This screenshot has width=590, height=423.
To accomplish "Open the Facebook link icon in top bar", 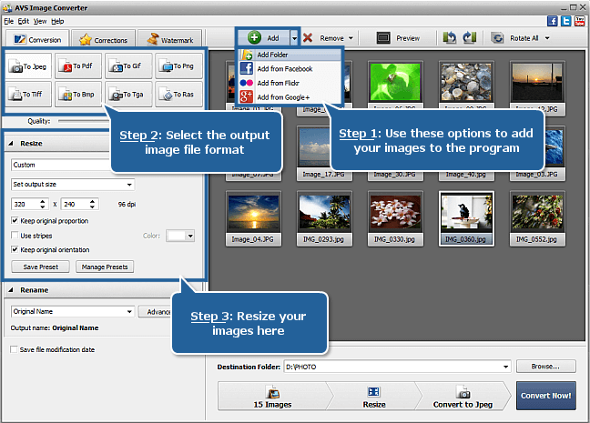I will pyautogui.click(x=552, y=21).
